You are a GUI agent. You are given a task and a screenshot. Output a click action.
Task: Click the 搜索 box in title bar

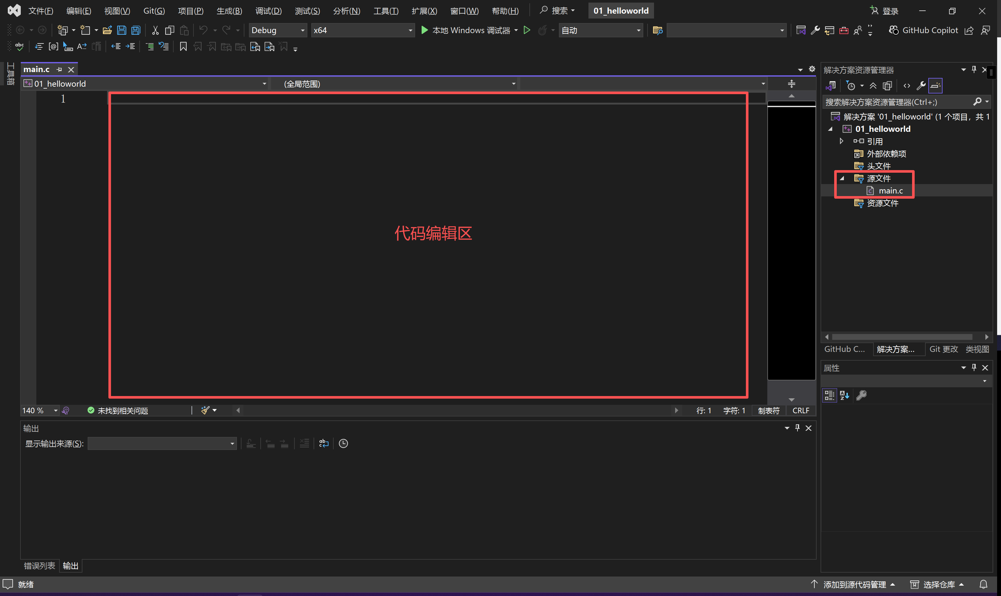[557, 11]
